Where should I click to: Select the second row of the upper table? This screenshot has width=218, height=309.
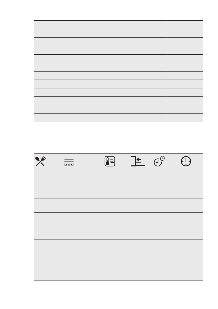(x=118, y=33)
